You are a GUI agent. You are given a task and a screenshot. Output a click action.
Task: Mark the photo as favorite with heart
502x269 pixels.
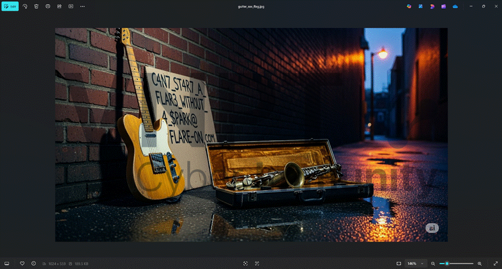point(22,264)
